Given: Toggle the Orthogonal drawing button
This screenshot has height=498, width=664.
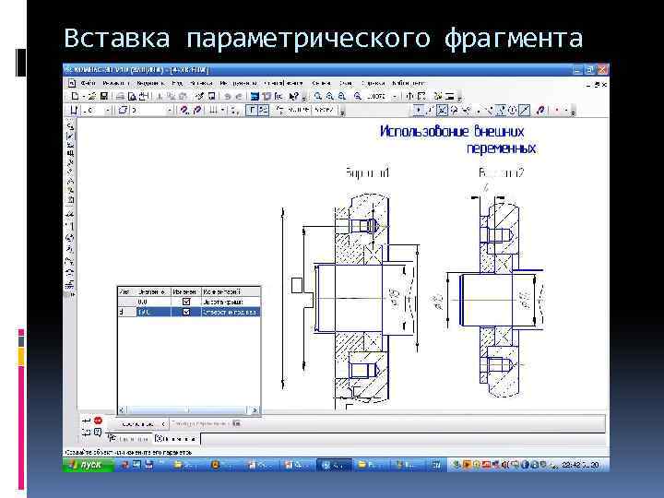Looking at the screenshot, I should tap(252, 110).
